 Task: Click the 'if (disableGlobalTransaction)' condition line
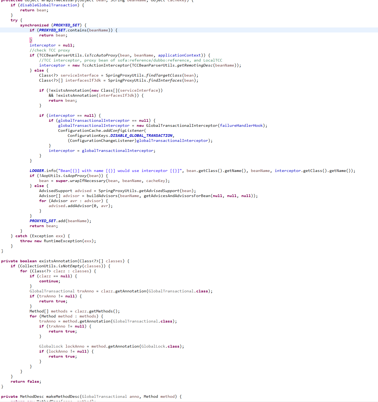[47, 5]
